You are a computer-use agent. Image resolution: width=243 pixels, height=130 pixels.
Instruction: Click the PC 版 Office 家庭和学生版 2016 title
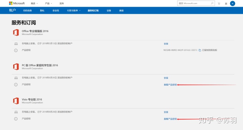40,65
